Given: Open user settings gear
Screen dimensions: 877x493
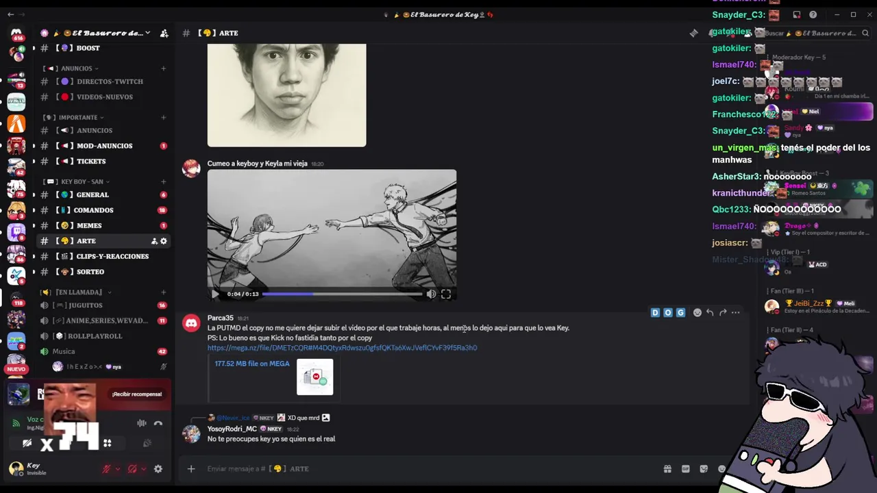Looking at the screenshot, I should click(158, 469).
